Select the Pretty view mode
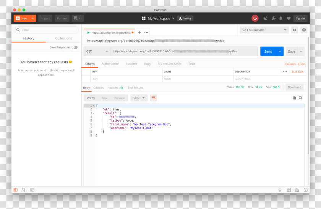 click(x=91, y=98)
